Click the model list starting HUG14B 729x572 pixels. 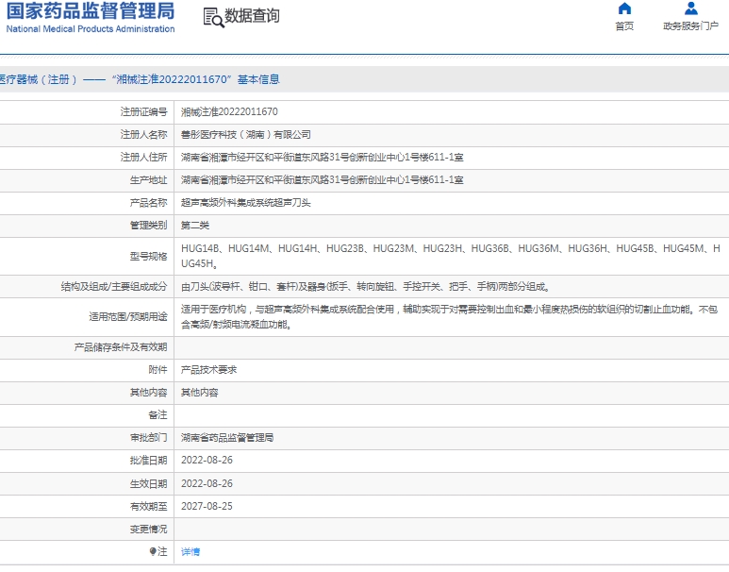point(451,256)
